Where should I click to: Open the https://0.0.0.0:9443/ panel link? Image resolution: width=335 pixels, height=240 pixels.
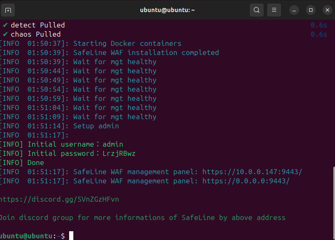[x=246, y=181]
